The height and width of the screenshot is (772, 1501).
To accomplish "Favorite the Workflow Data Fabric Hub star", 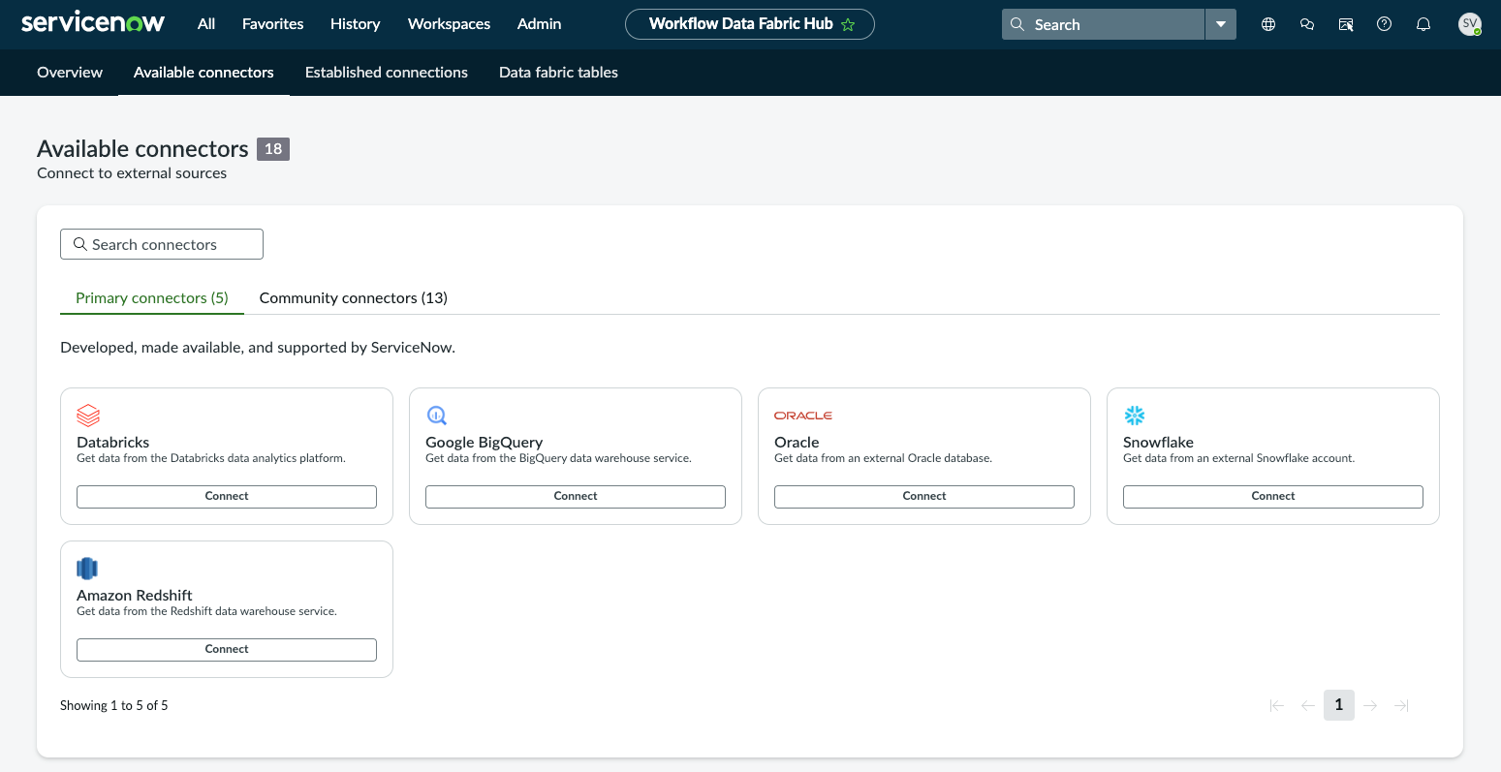I will pyautogui.click(x=848, y=24).
